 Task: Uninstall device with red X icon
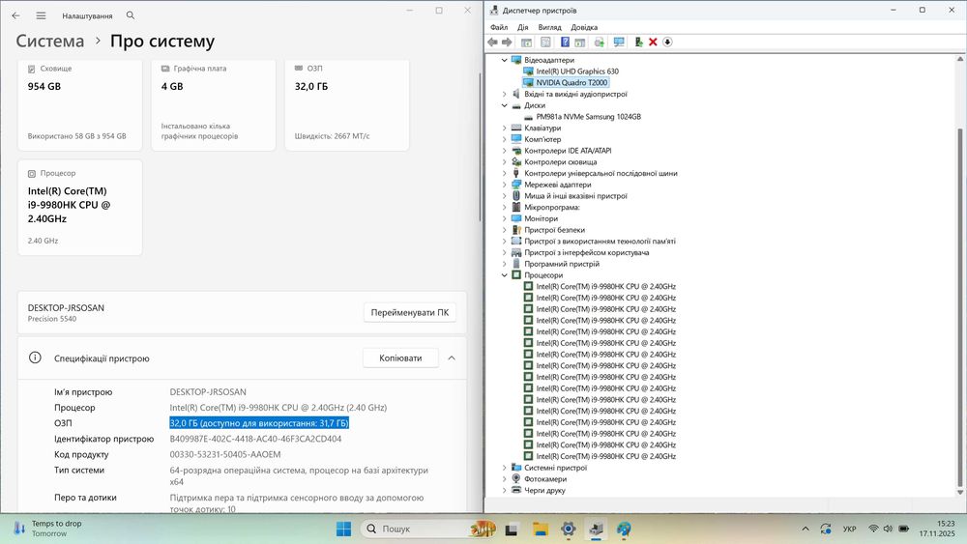(x=653, y=42)
